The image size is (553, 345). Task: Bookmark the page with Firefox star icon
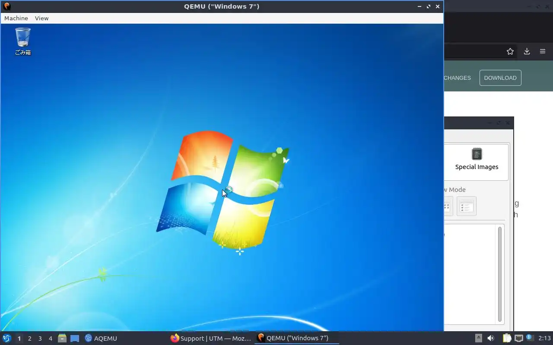[x=510, y=51]
